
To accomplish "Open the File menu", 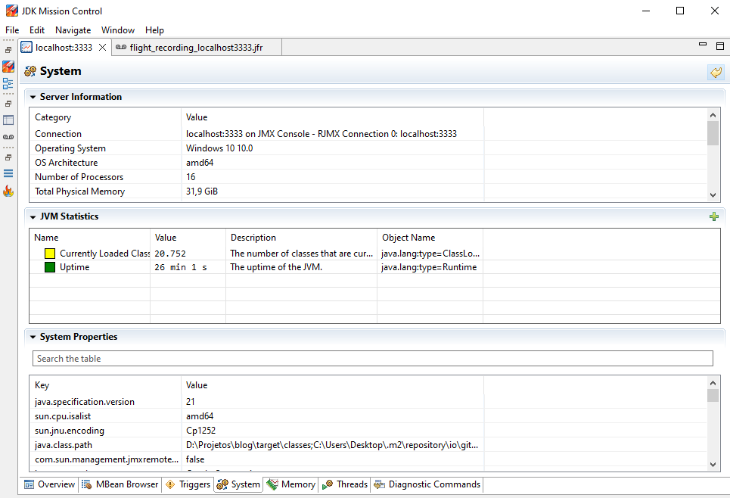I will point(12,30).
